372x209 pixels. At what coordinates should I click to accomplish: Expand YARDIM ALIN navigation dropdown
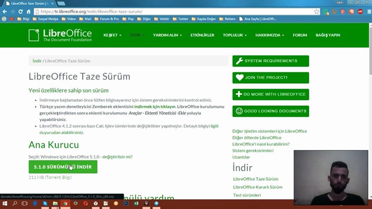168,35
